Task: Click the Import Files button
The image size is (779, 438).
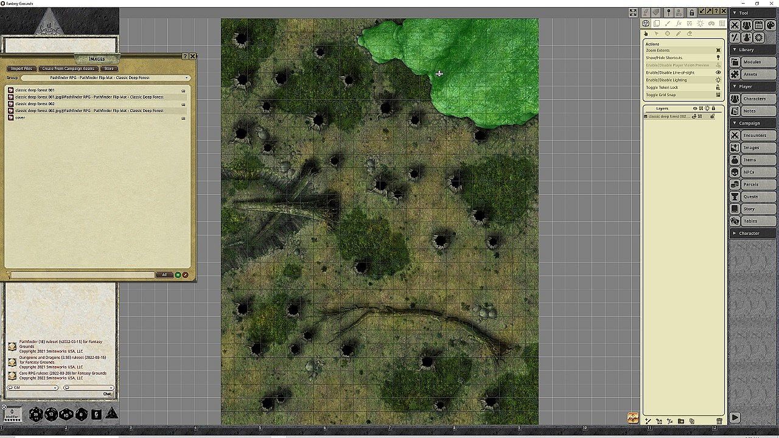Action: pos(21,69)
